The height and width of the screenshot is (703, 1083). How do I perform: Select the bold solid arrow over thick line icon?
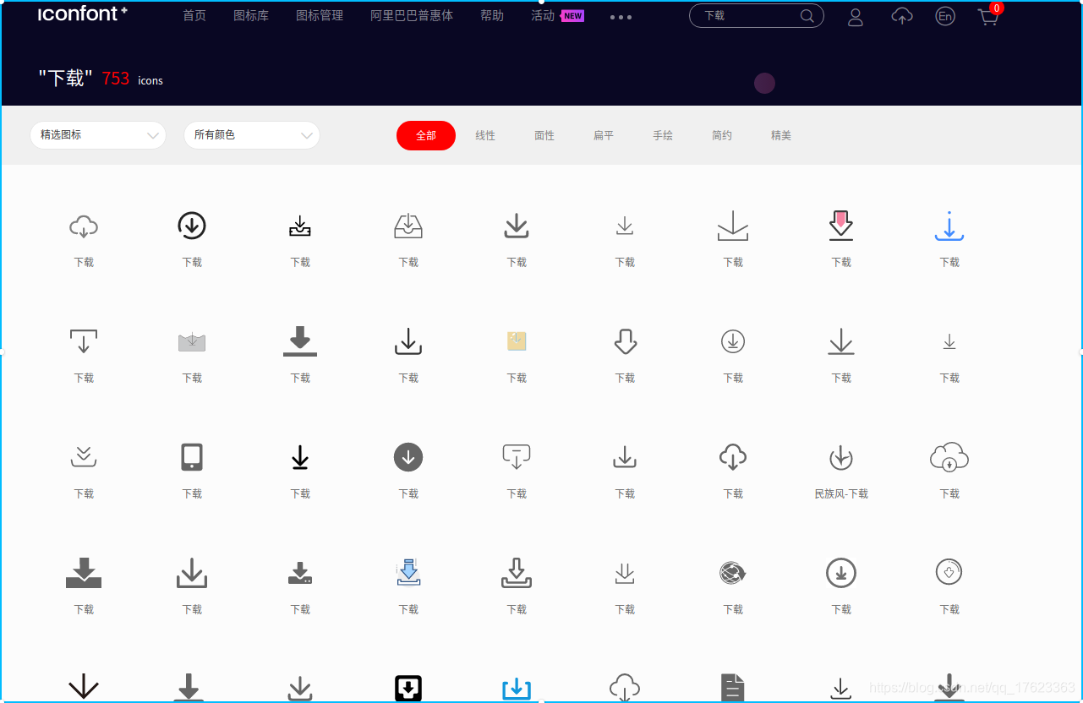300,341
